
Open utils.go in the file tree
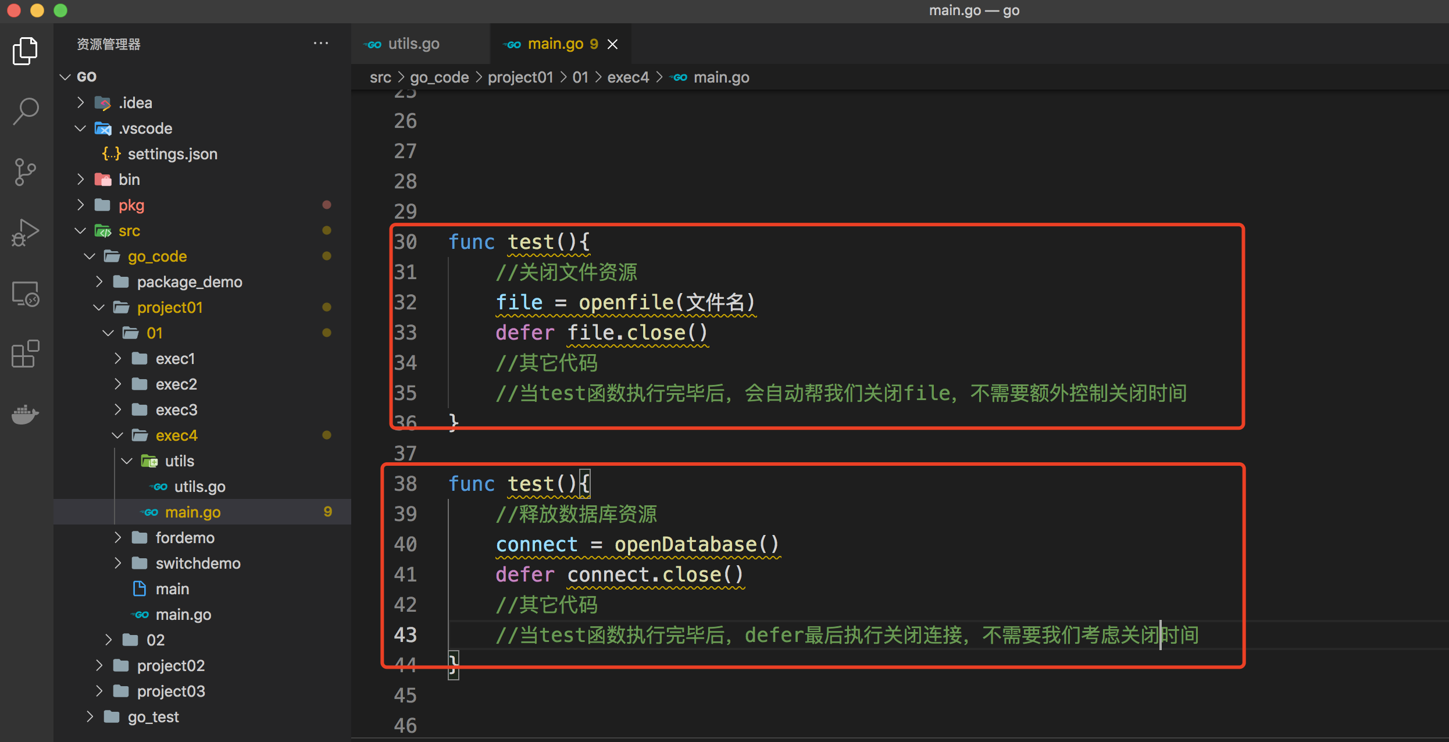click(x=199, y=487)
